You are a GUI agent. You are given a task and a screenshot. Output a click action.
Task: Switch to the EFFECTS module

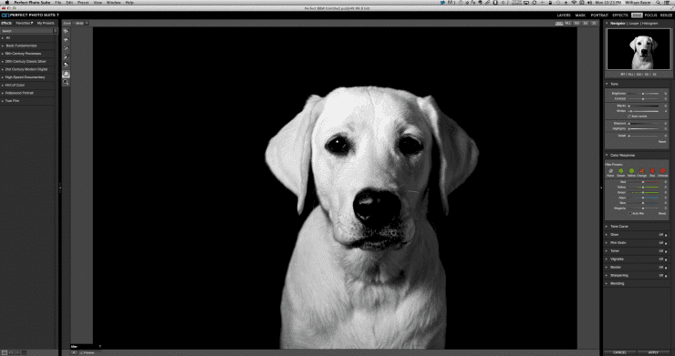pos(620,15)
